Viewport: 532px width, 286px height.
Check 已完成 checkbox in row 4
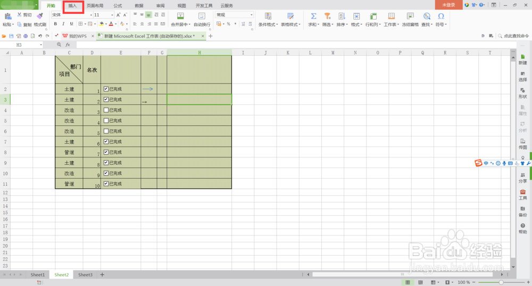point(106,110)
